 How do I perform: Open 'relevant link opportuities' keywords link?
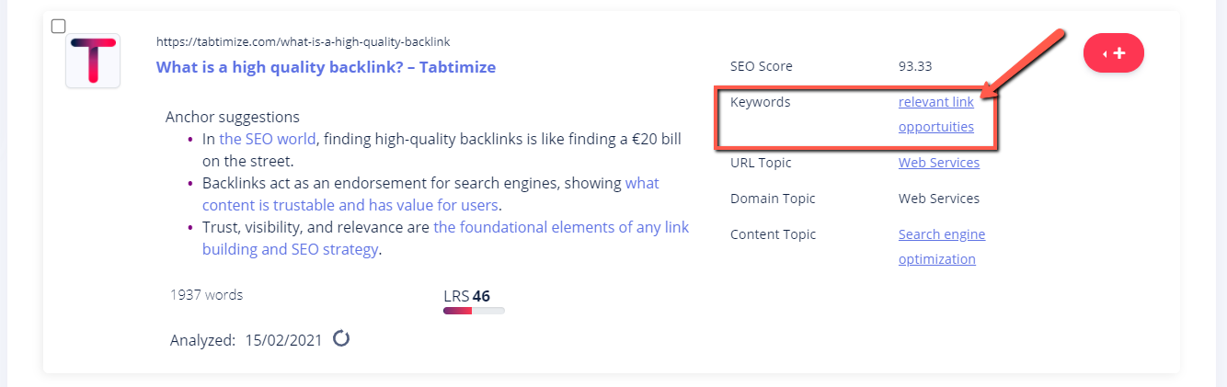[x=936, y=114]
